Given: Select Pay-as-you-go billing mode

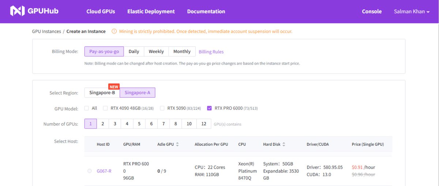Looking at the screenshot, I should point(104,52).
